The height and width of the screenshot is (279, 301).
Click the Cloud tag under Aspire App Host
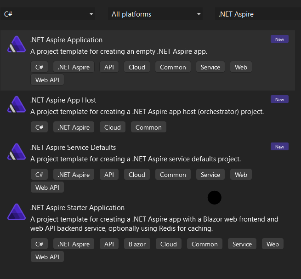click(x=113, y=127)
